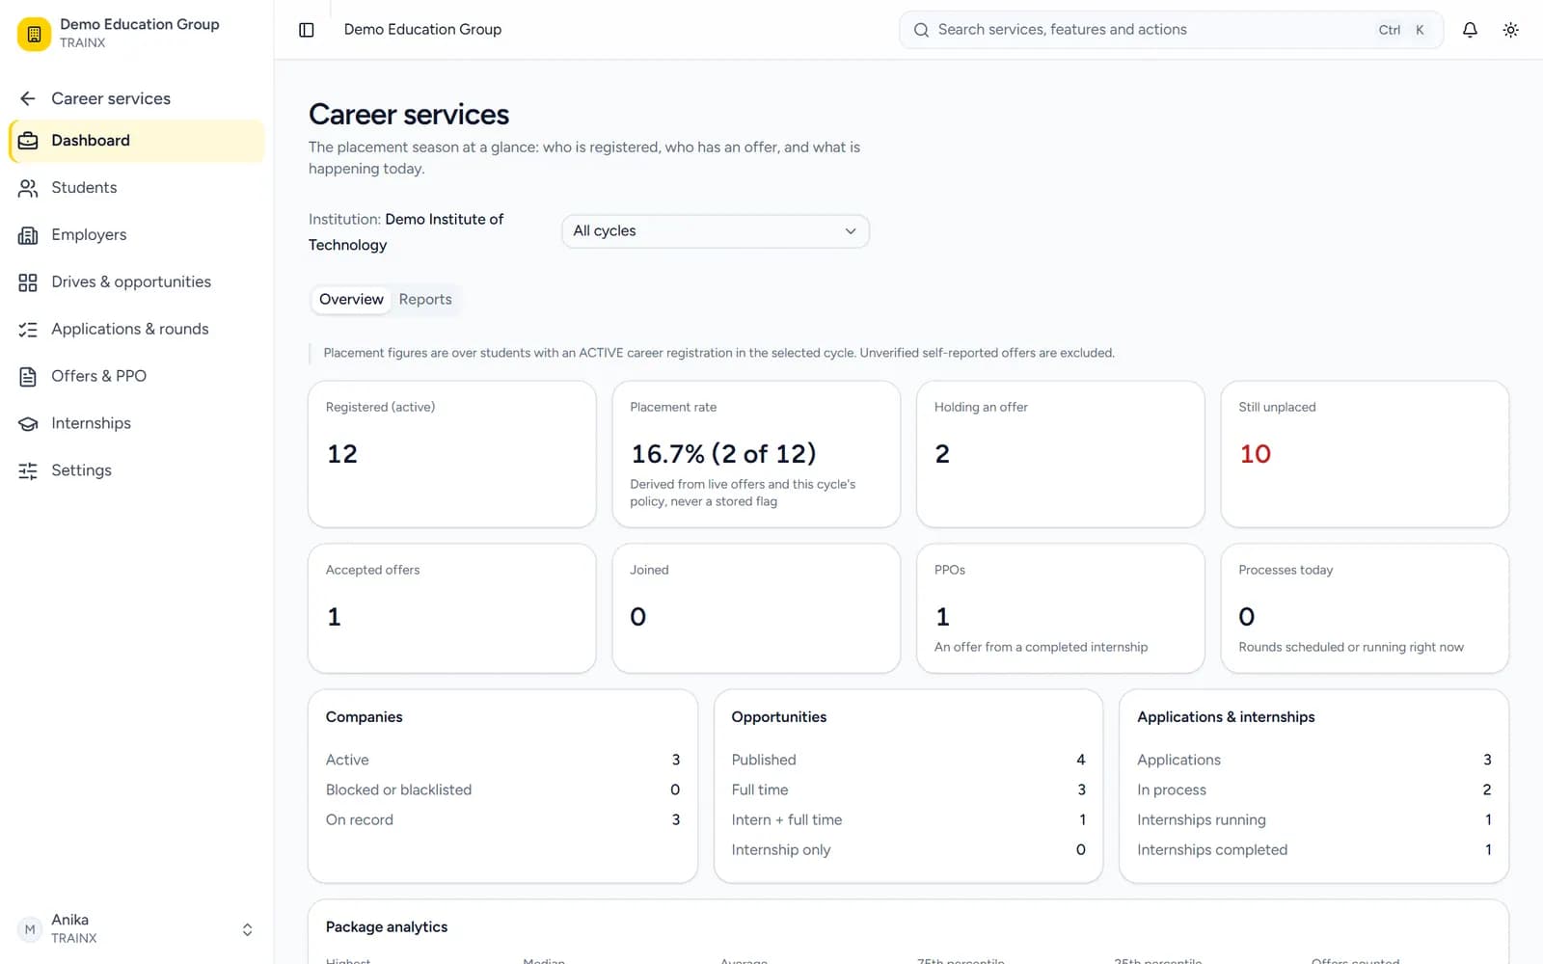This screenshot has height=964, width=1543.
Task: Go to Students in sidebar
Action: point(136,188)
